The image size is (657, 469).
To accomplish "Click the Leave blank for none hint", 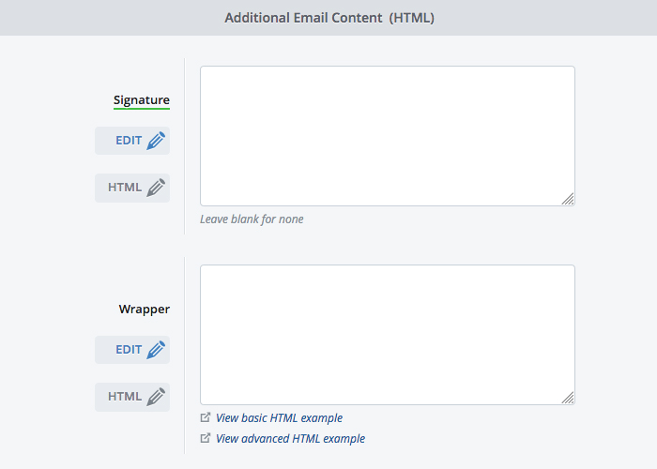I will point(252,219).
